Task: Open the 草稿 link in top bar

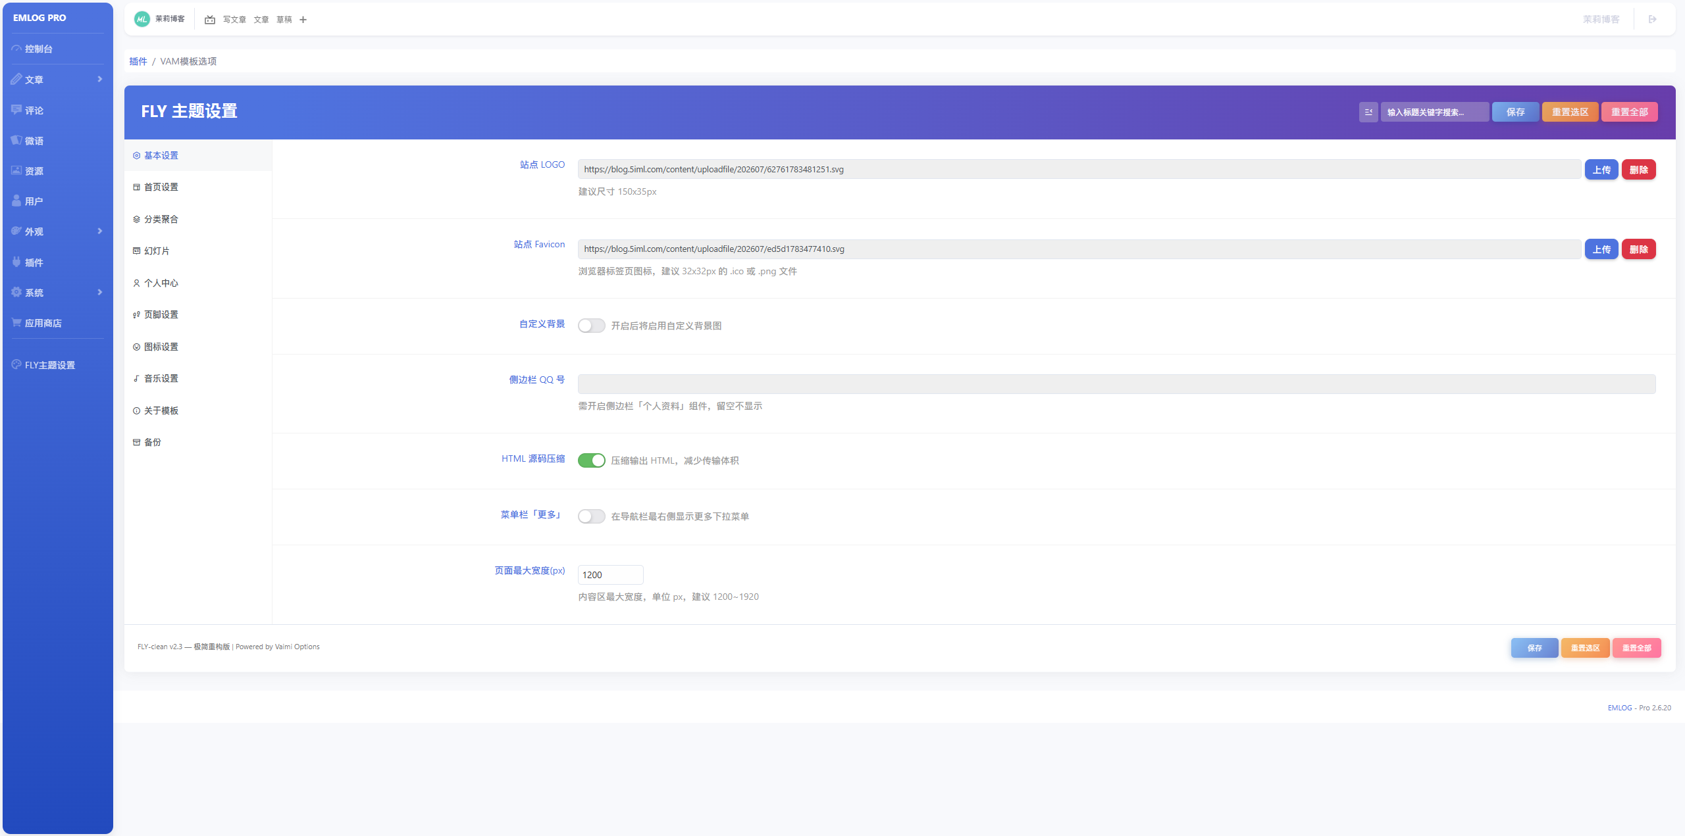Action: pos(284,20)
